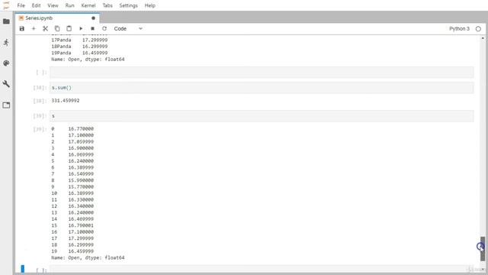The image size is (488, 275).
Task: Click the empty cell at notebook bottom
Action: tap(262, 270)
